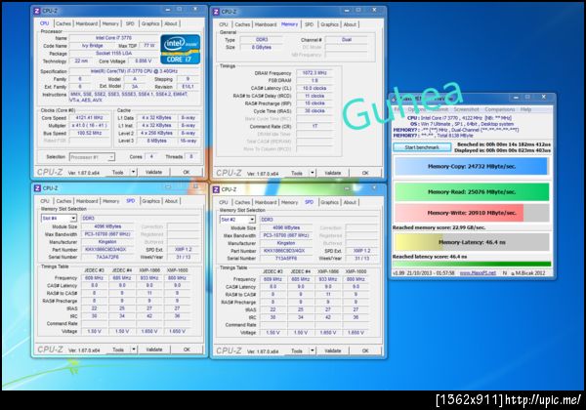Screen dimensions: 586x410
Task: Click 'Reached memory score: 22.99 GB/sec.' text
Action: click(x=439, y=227)
